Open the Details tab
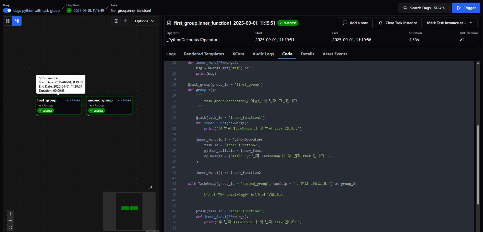Image resolution: width=483 pixels, height=232 pixels. coord(307,54)
